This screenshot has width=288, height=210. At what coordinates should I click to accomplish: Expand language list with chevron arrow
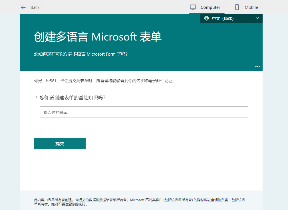pos(257,18)
